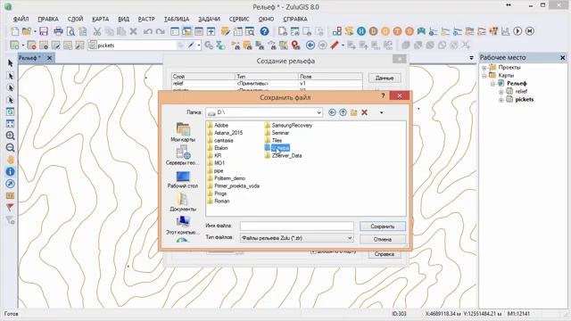Go up one folder level in dialog
Image resolution: width=571 pixels, height=321 pixels.
coord(343,112)
